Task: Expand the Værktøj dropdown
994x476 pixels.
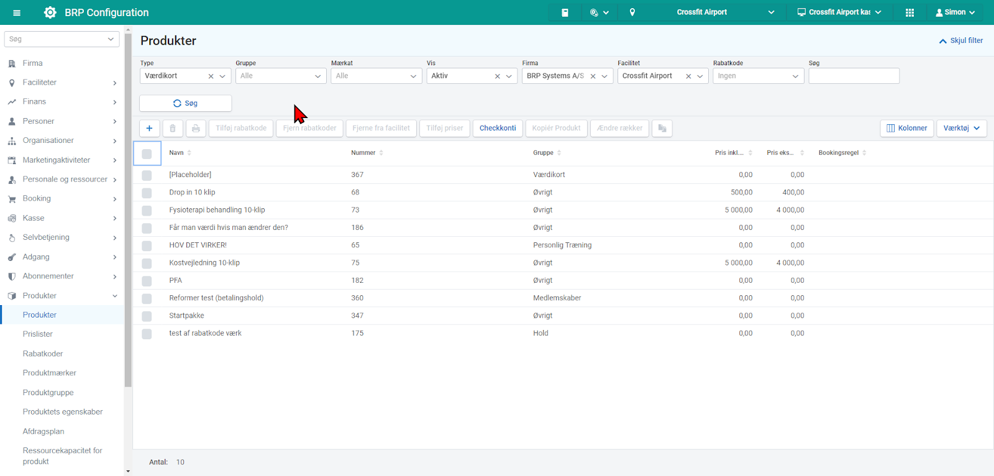Action: tap(961, 128)
